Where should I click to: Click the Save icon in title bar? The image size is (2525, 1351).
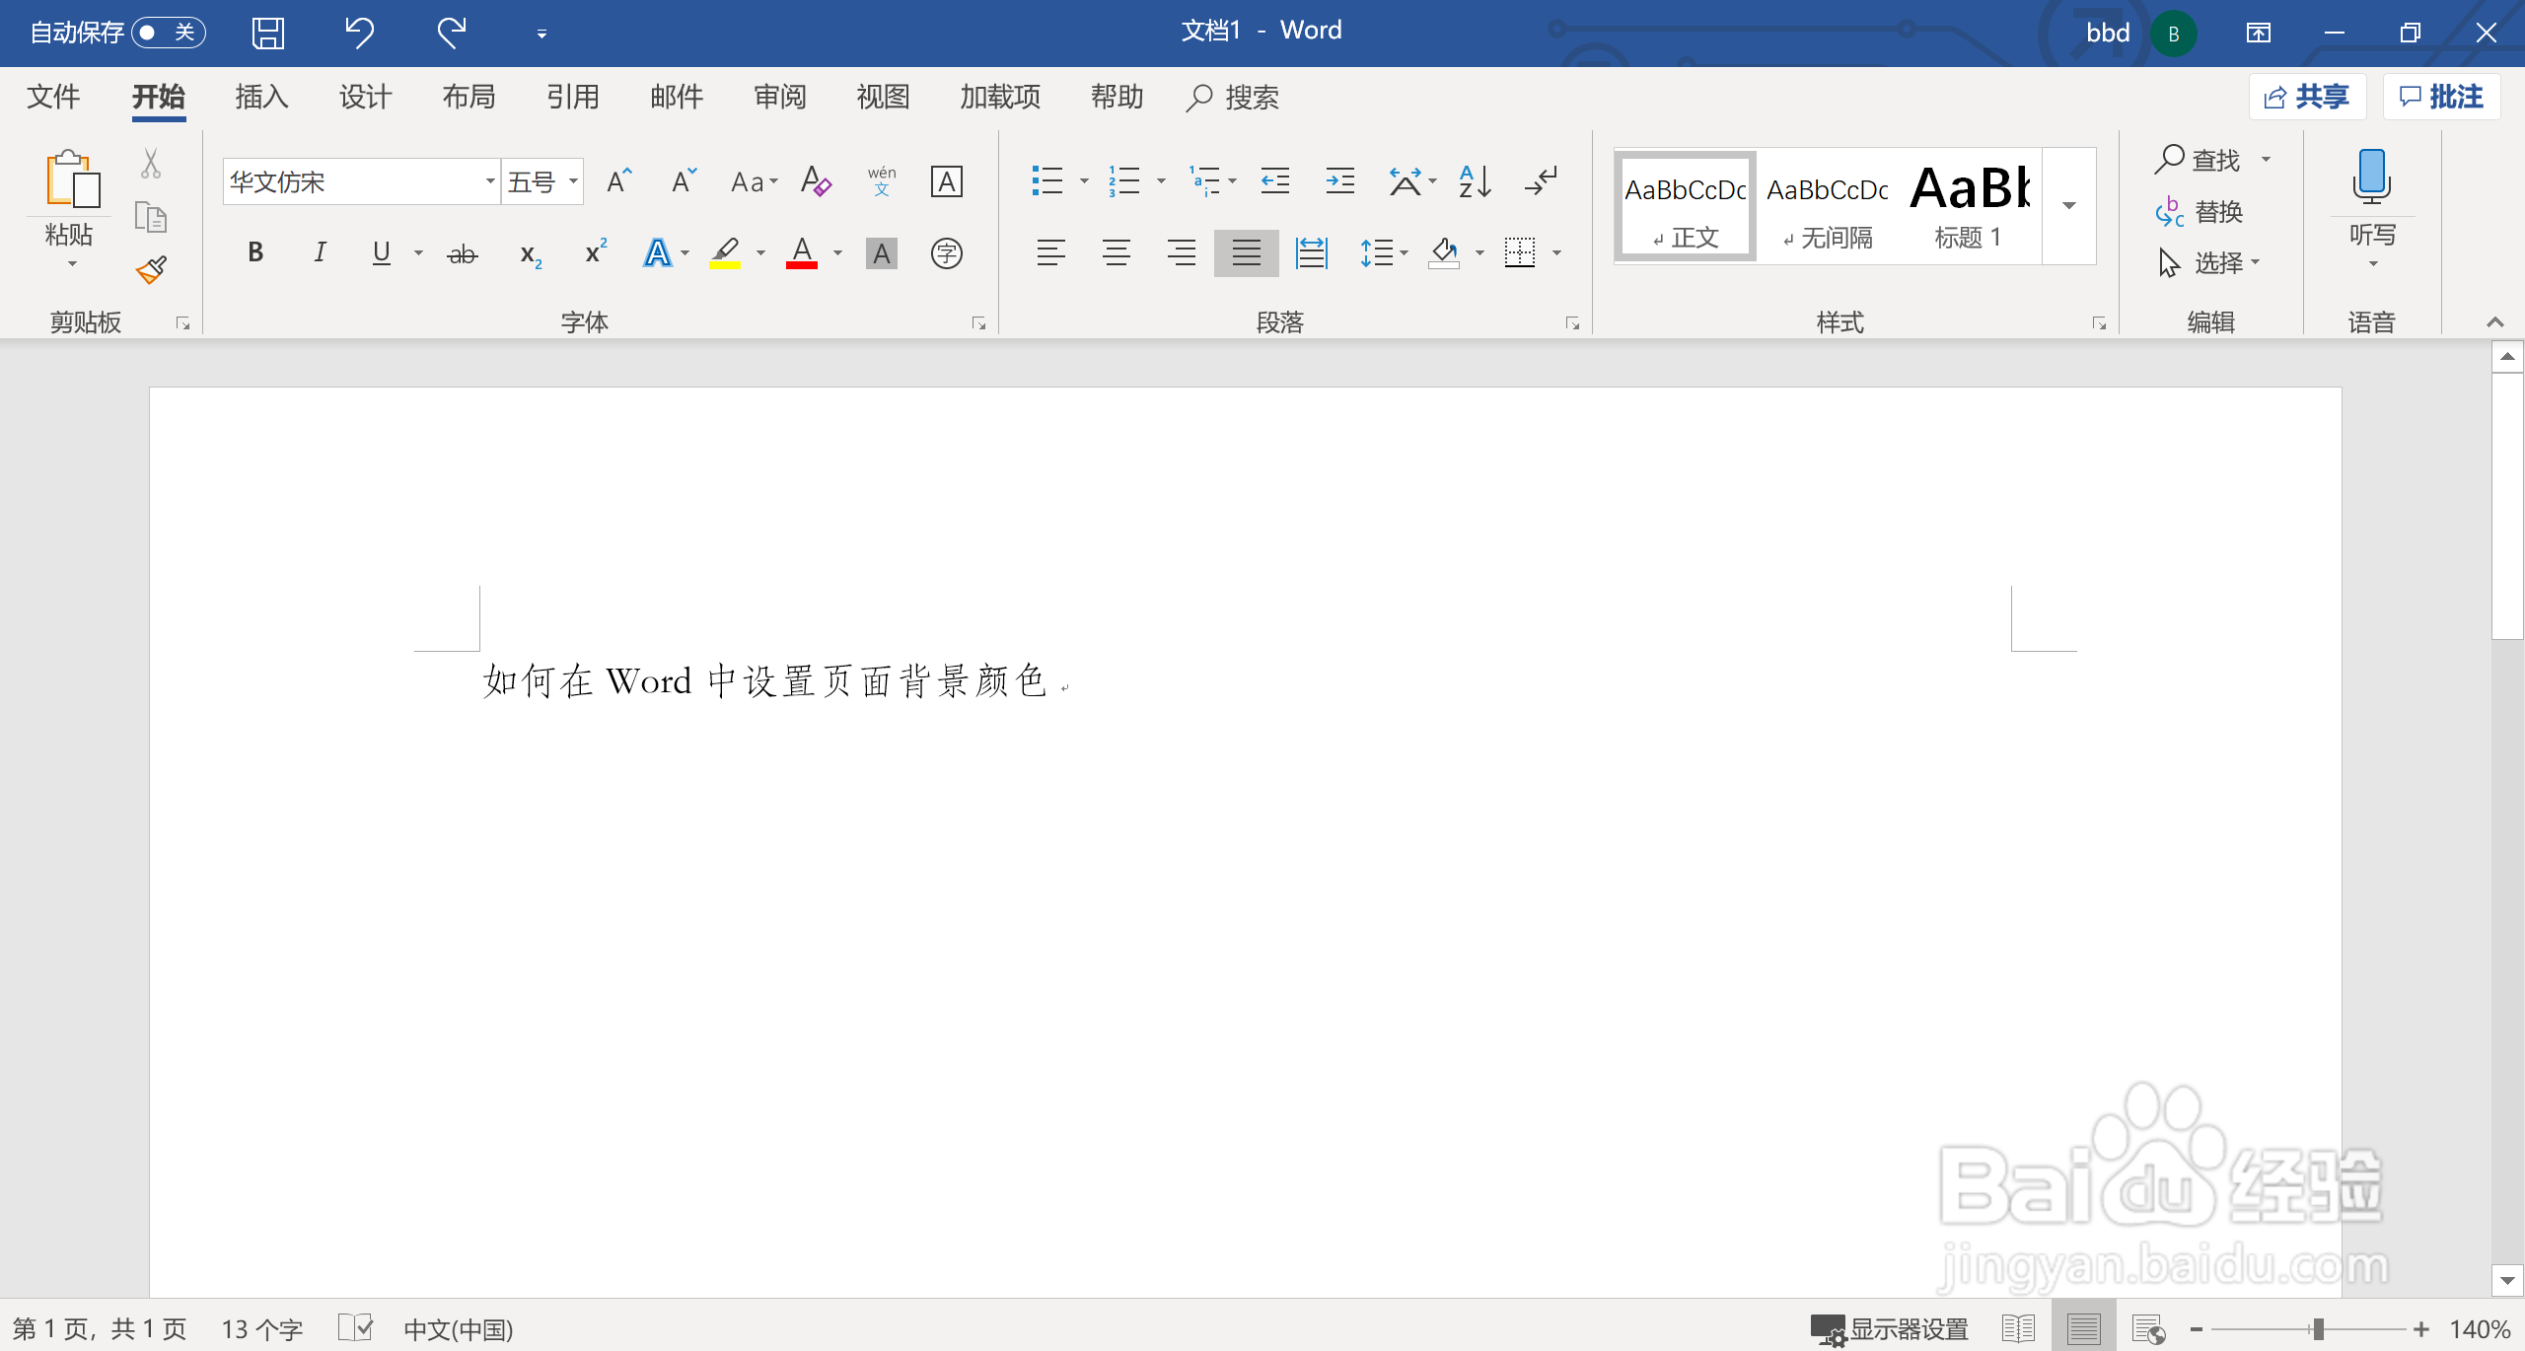267,33
